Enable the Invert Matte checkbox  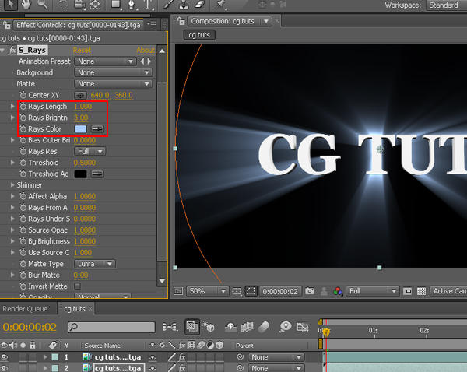[77, 286]
